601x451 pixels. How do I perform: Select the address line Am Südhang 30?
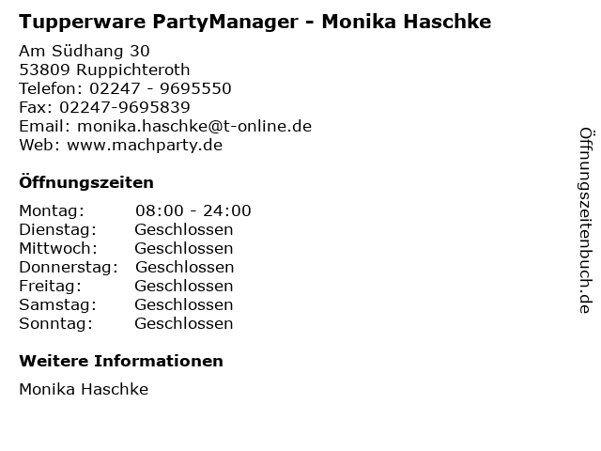pos(85,51)
